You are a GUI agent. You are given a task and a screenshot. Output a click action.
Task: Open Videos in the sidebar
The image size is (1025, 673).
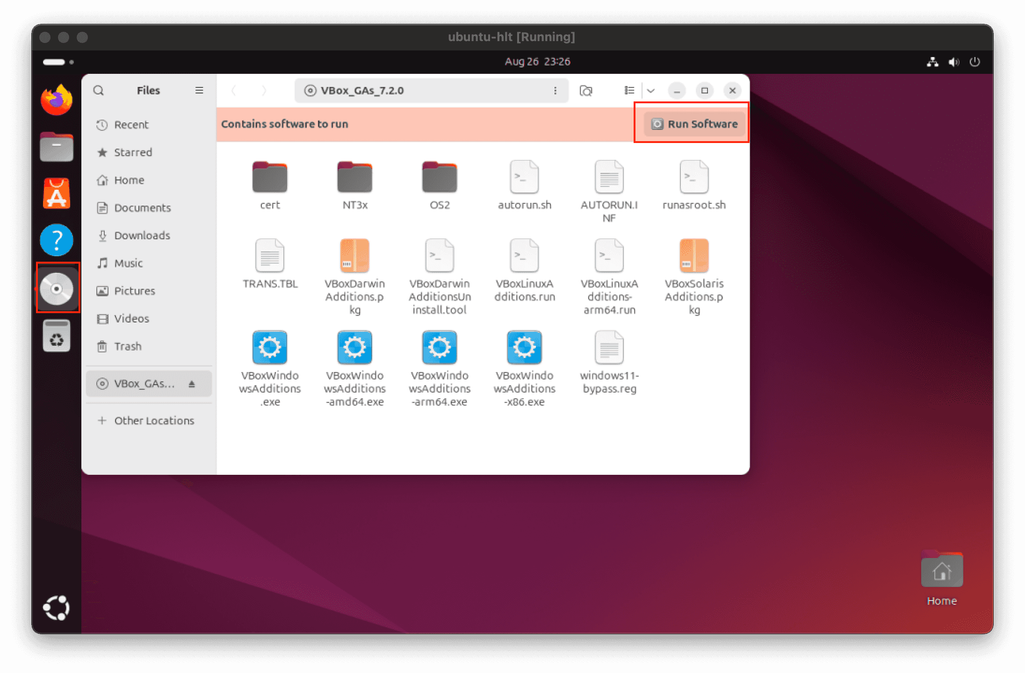(x=149, y=318)
